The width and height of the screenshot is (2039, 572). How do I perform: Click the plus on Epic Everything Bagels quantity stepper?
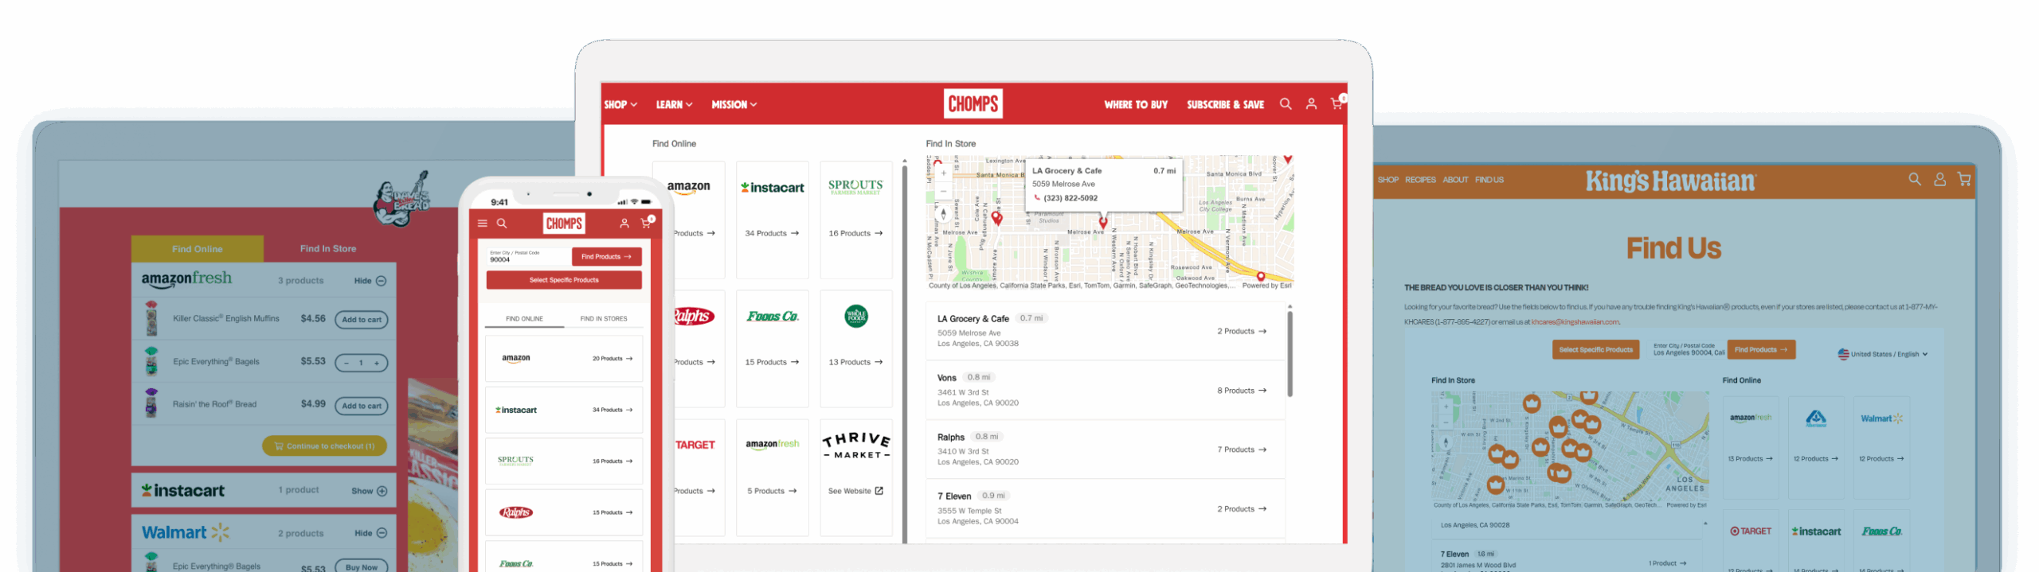[x=377, y=363]
